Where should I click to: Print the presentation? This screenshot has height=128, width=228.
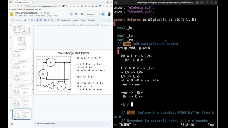coord(25,20)
